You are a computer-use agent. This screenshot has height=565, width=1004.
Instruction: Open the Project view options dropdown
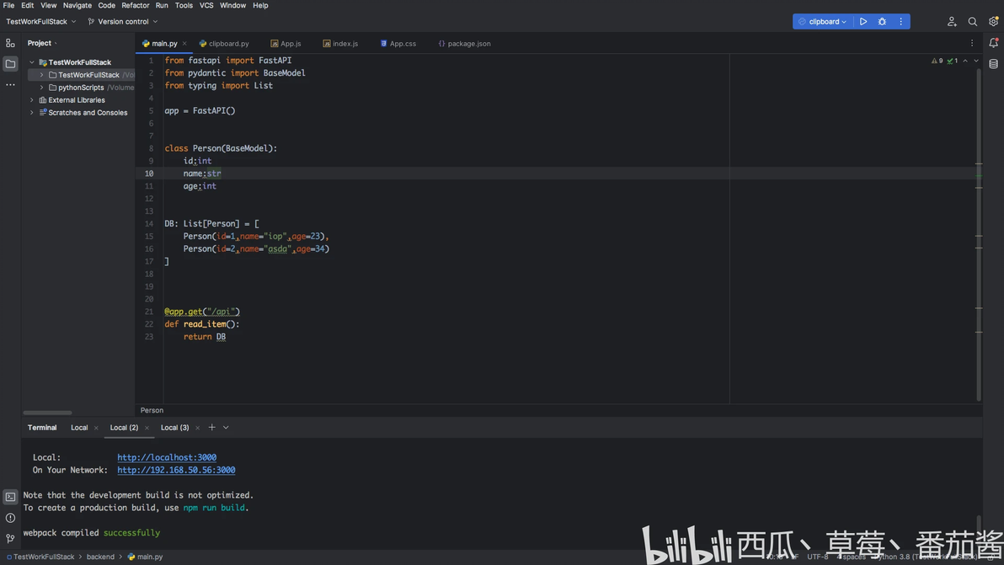coord(56,44)
